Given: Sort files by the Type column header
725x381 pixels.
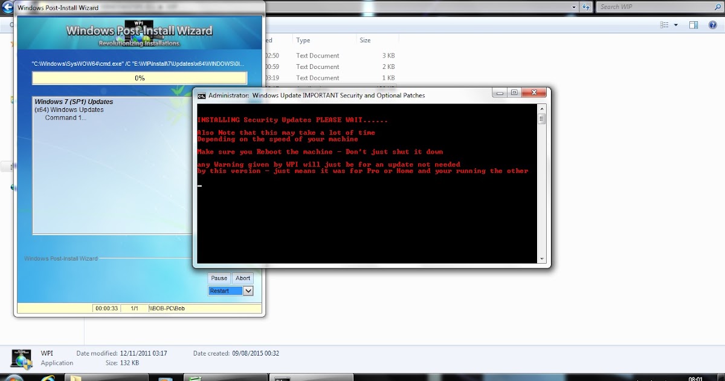Looking at the screenshot, I should [x=303, y=40].
